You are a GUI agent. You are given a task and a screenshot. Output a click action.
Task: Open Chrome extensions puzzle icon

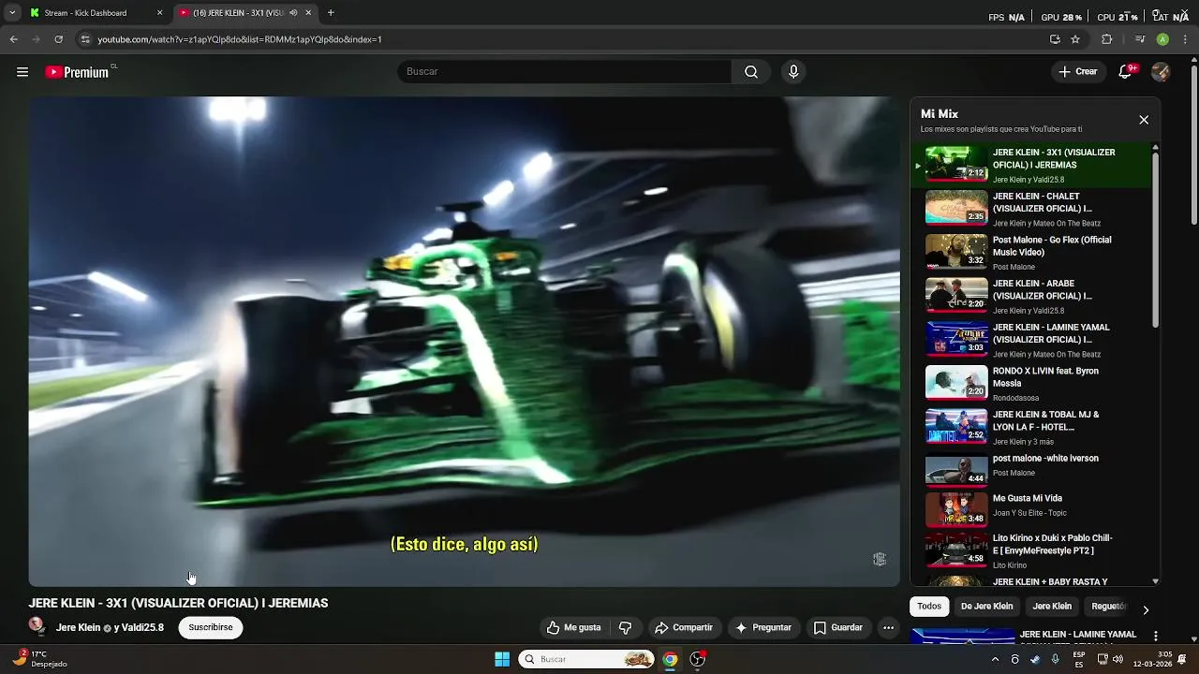[1107, 39]
